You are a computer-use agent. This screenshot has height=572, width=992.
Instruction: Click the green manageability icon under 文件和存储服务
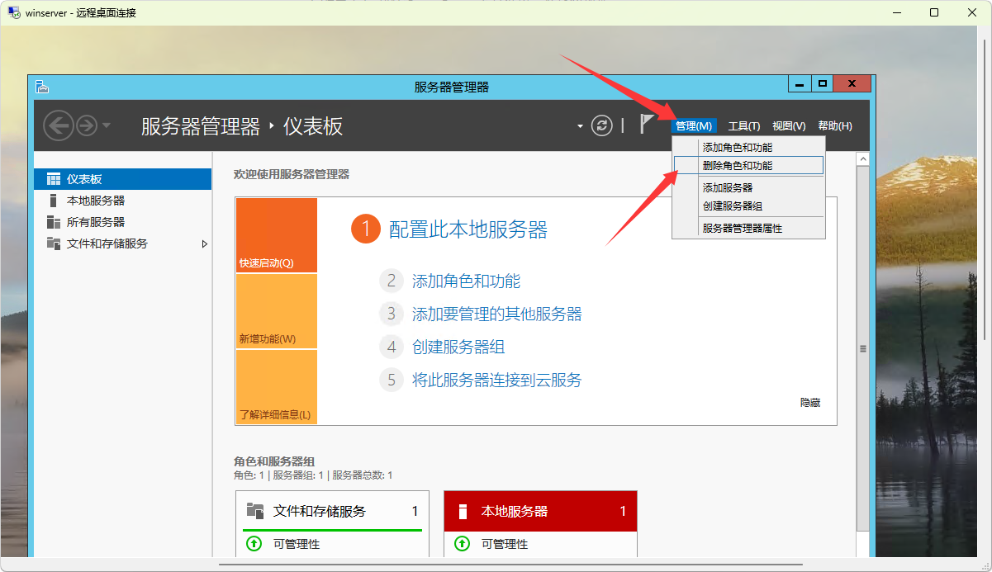pos(254,544)
